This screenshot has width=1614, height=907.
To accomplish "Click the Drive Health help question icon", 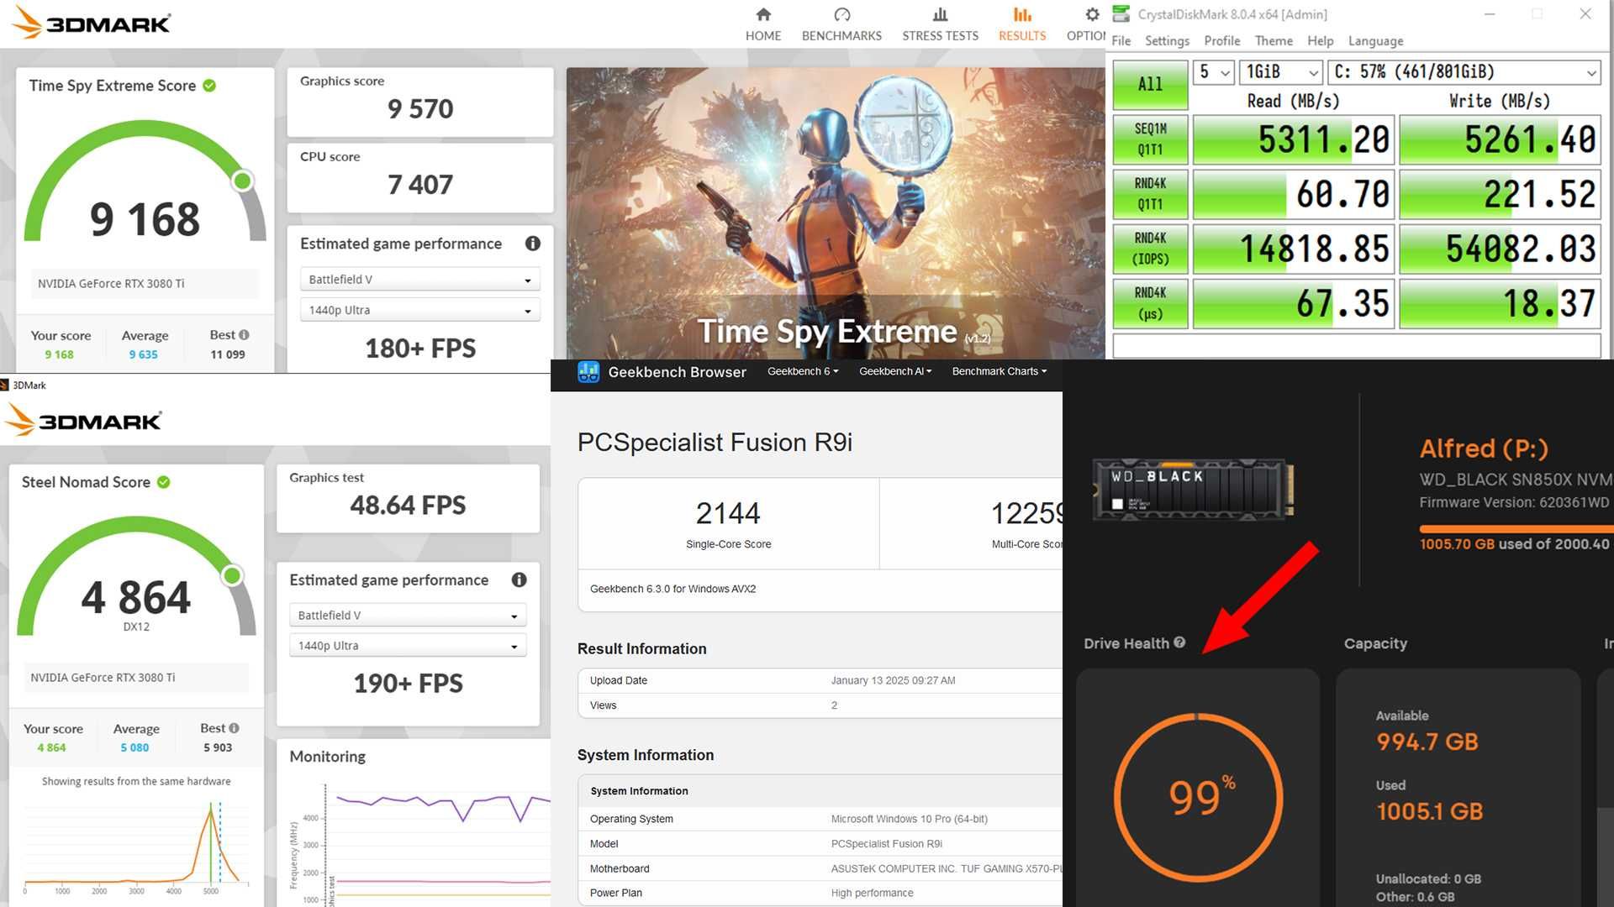I will coord(1179,642).
